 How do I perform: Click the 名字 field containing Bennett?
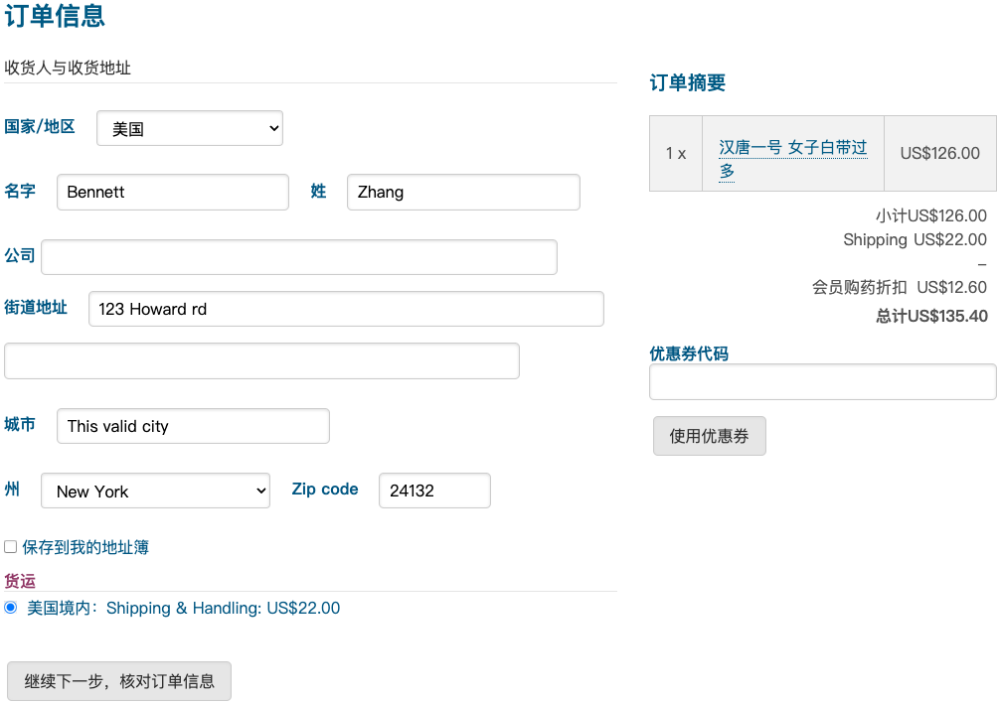pyautogui.click(x=172, y=192)
